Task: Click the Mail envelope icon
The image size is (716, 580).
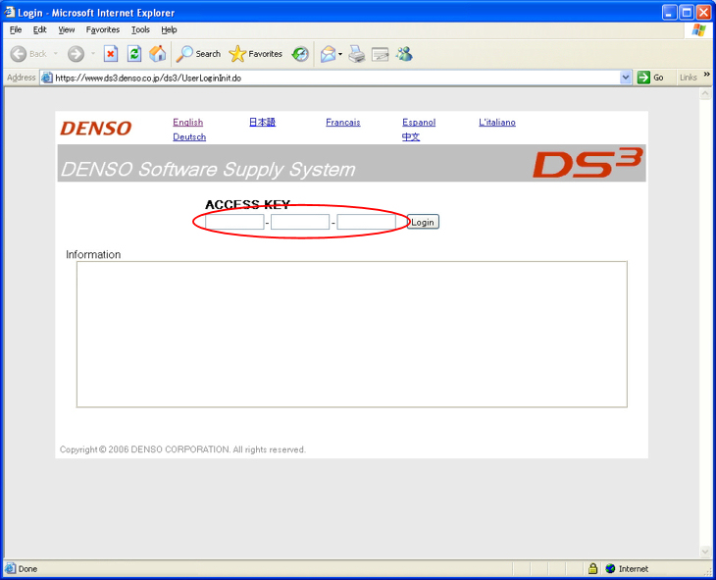Action: (x=328, y=54)
